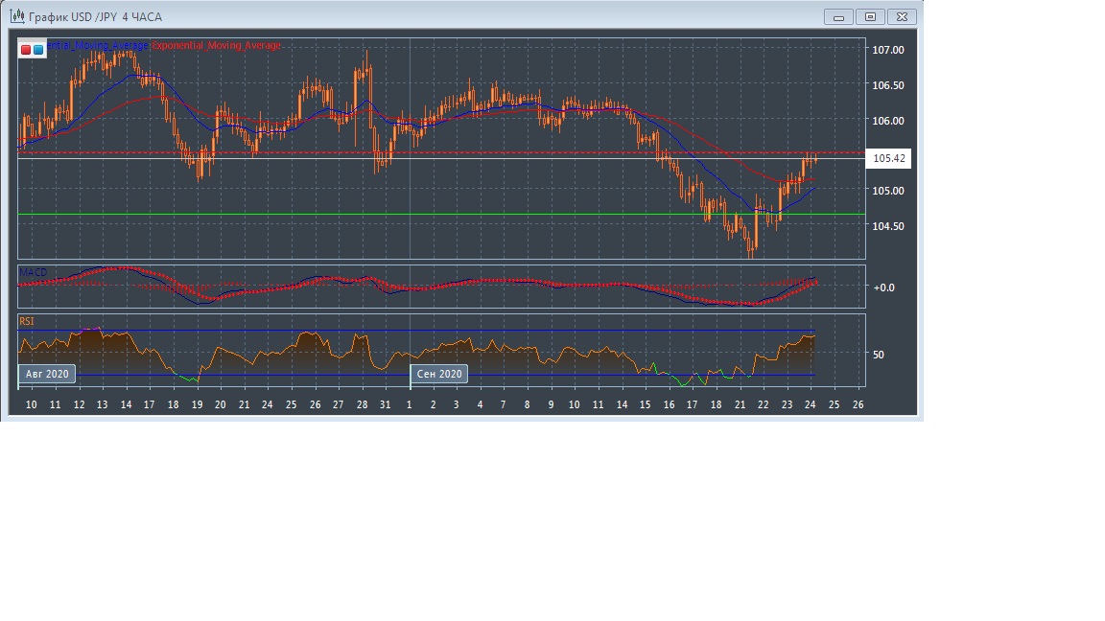Close the USD/JPY chart window
Image resolution: width=1105 pixels, height=621 pixels.
tap(902, 16)
